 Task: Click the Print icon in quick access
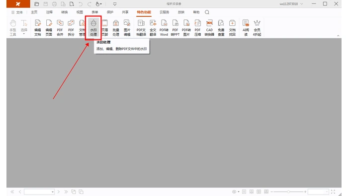click(54, 4)
